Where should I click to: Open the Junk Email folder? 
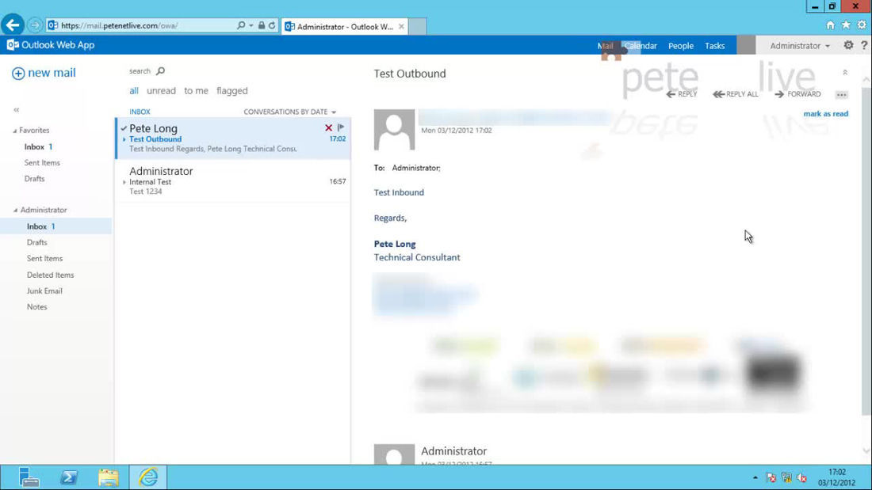click(x=44, y=291)
